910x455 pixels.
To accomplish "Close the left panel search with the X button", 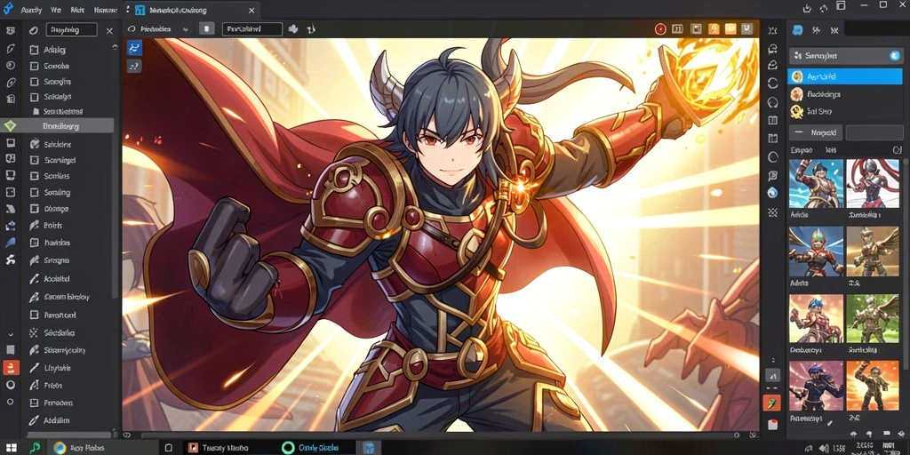I will point(109,30).
